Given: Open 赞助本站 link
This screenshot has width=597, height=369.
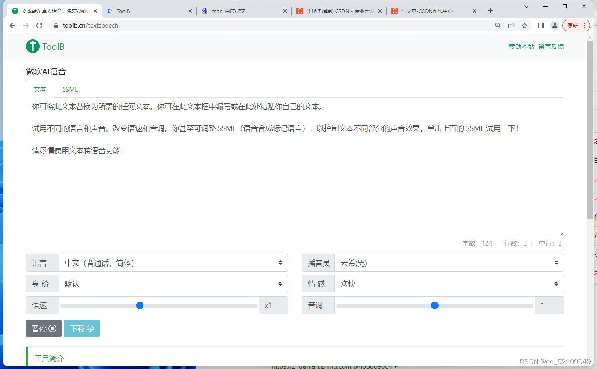Looking at the screenshot, I should click(x=521, y=46).
